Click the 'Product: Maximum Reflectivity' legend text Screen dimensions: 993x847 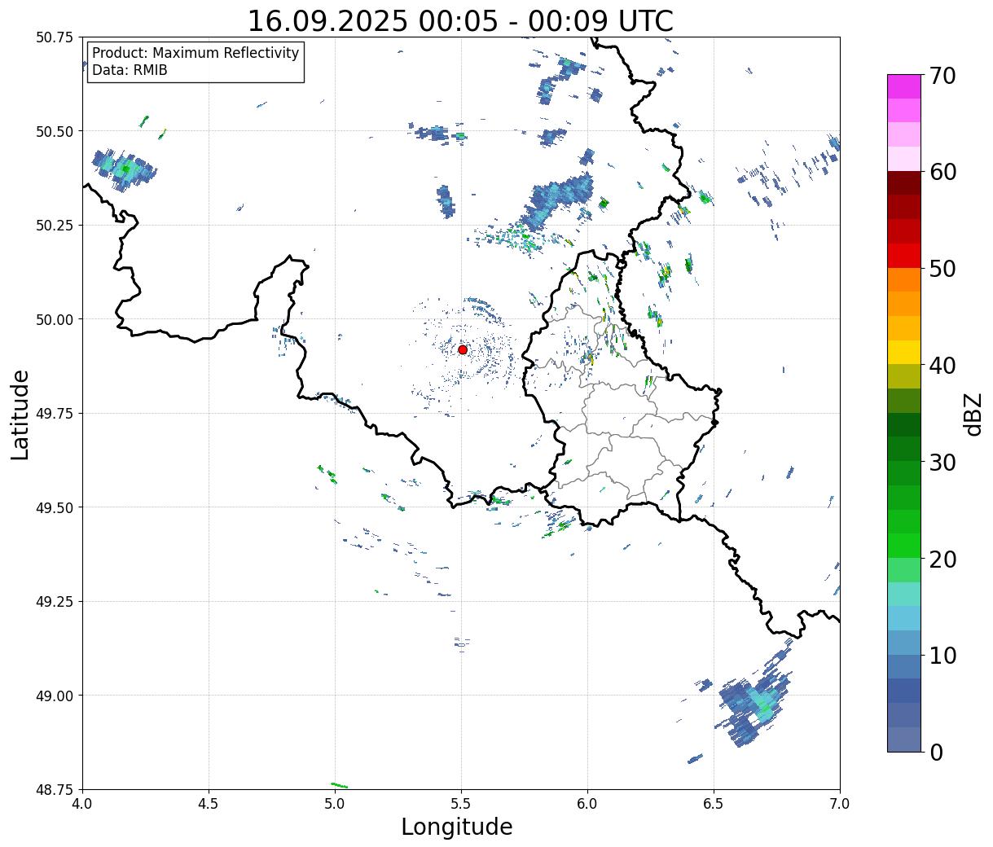[x=196, y=53]
